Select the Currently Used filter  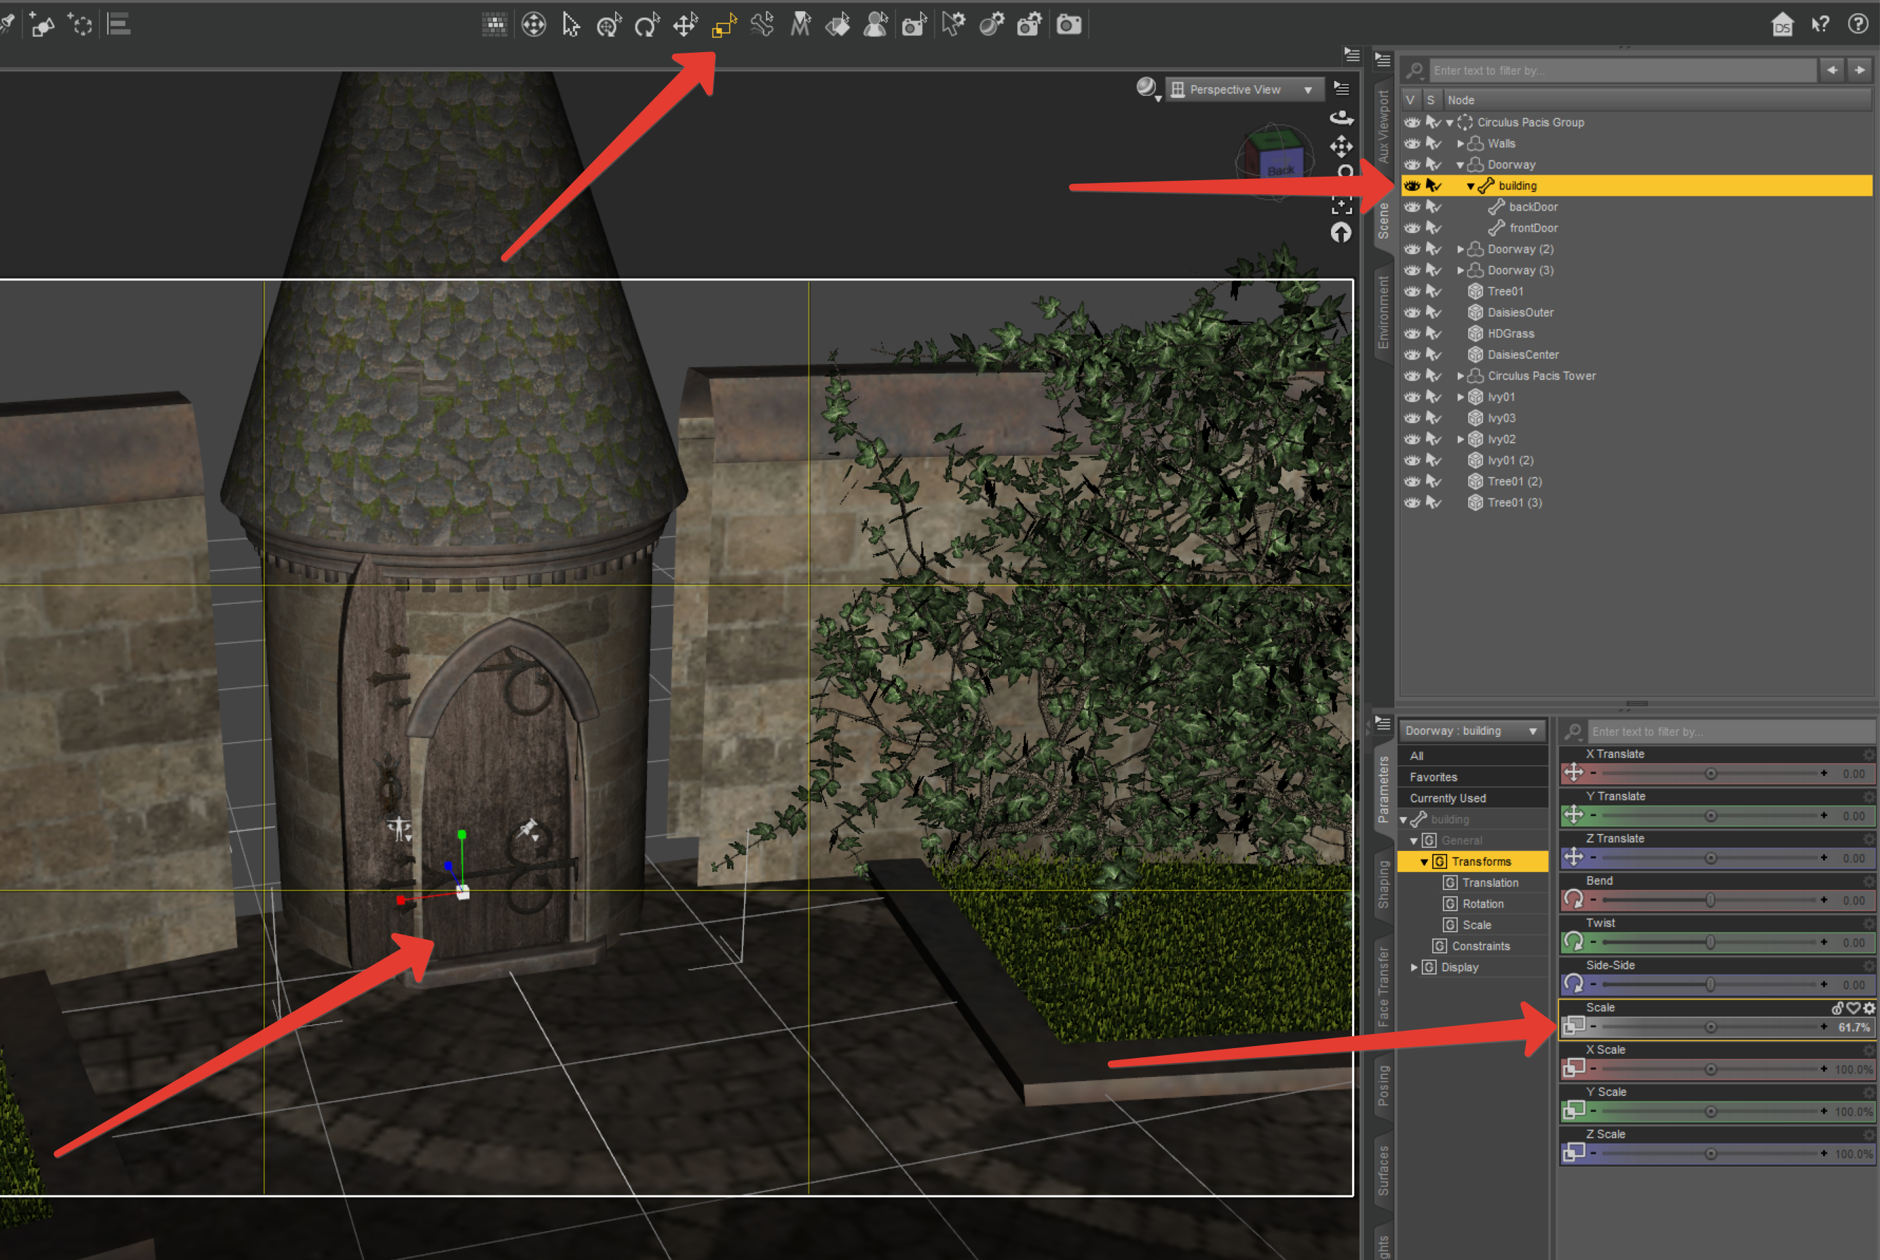pyautogui.click(x=1448, y=798)
